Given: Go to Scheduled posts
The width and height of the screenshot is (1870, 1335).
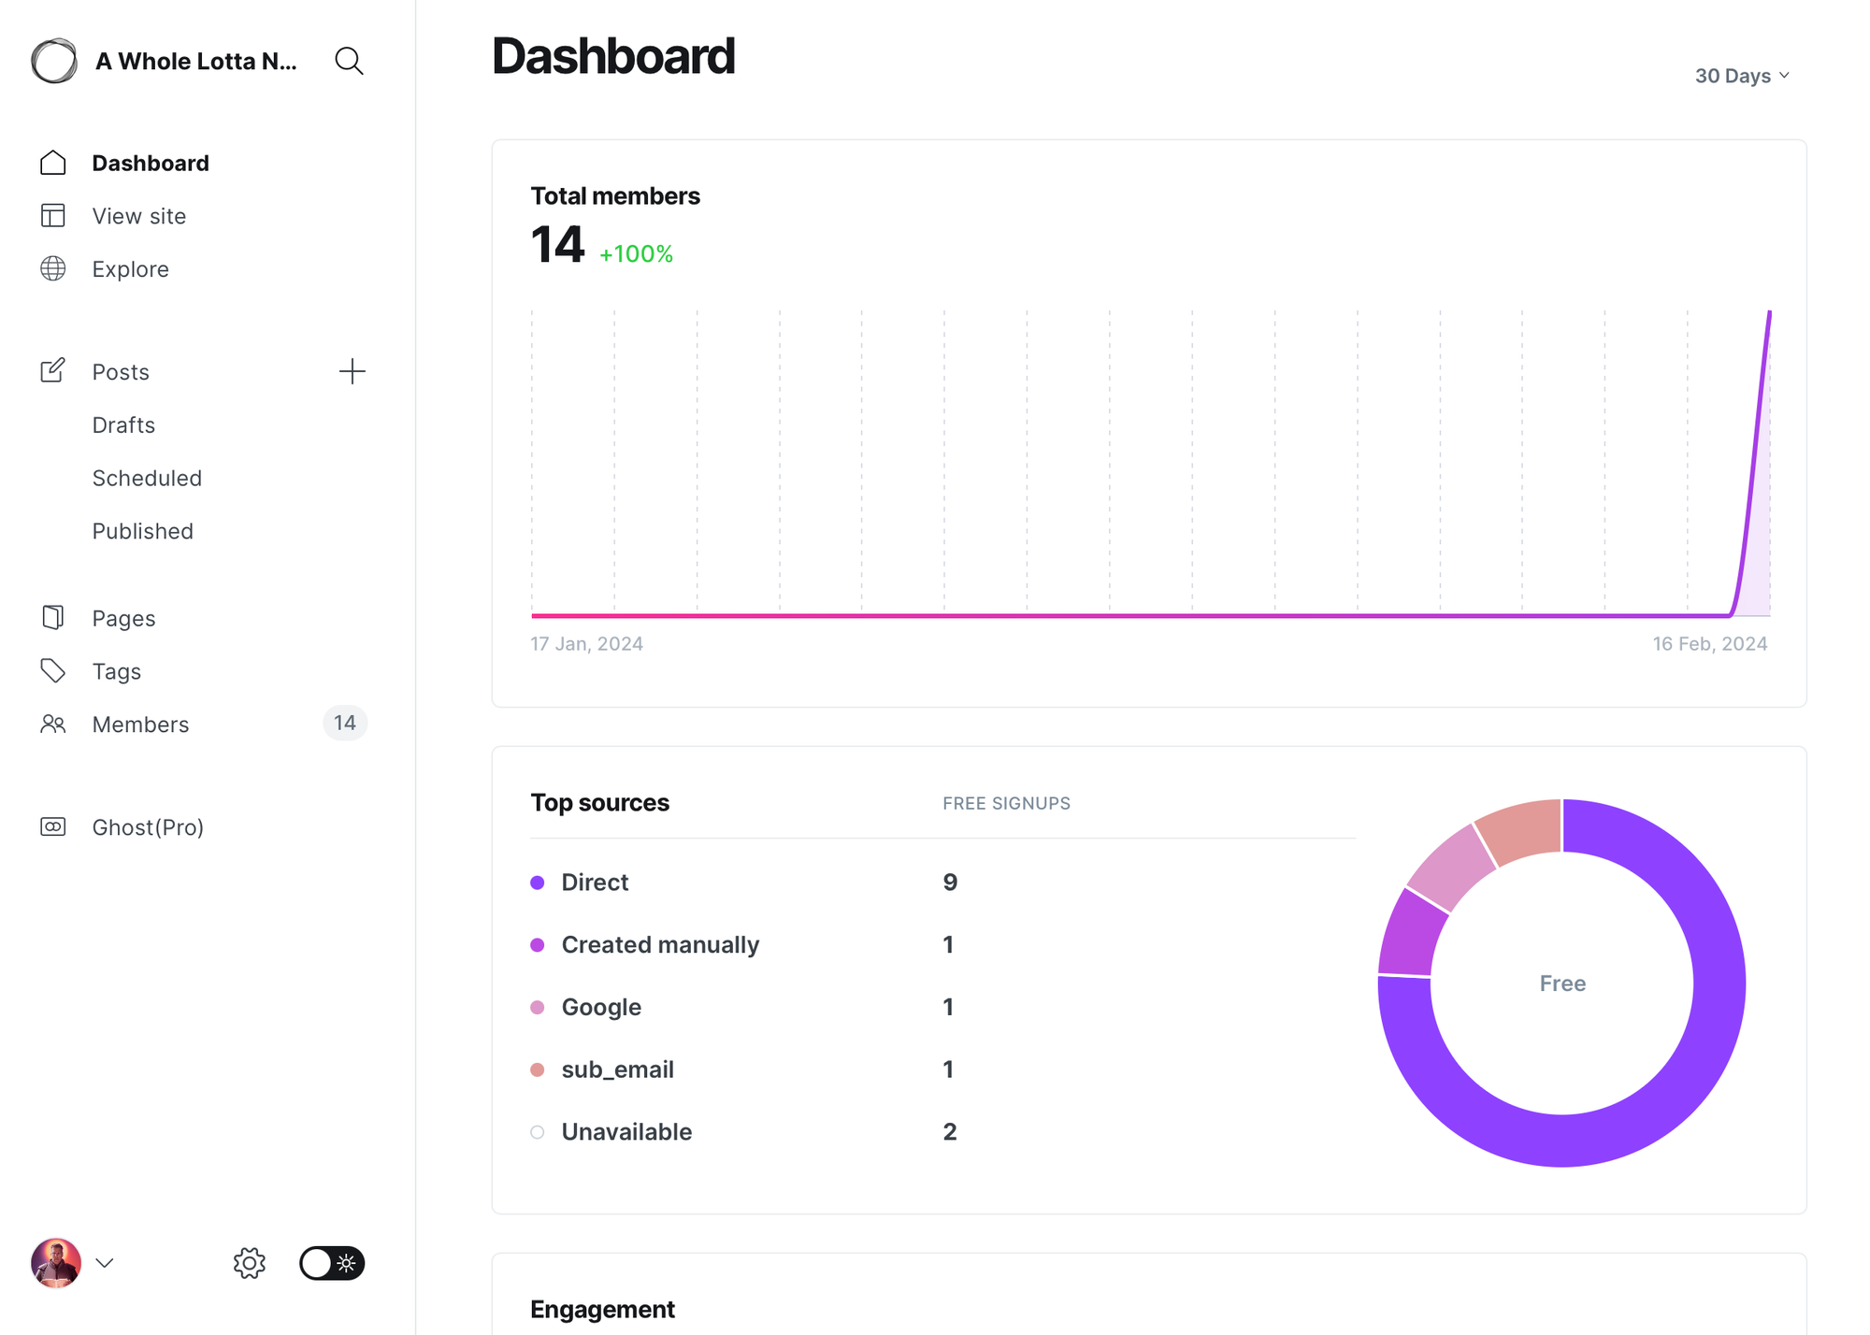Looking at the screenshot, I should click(x=147, y=478).
